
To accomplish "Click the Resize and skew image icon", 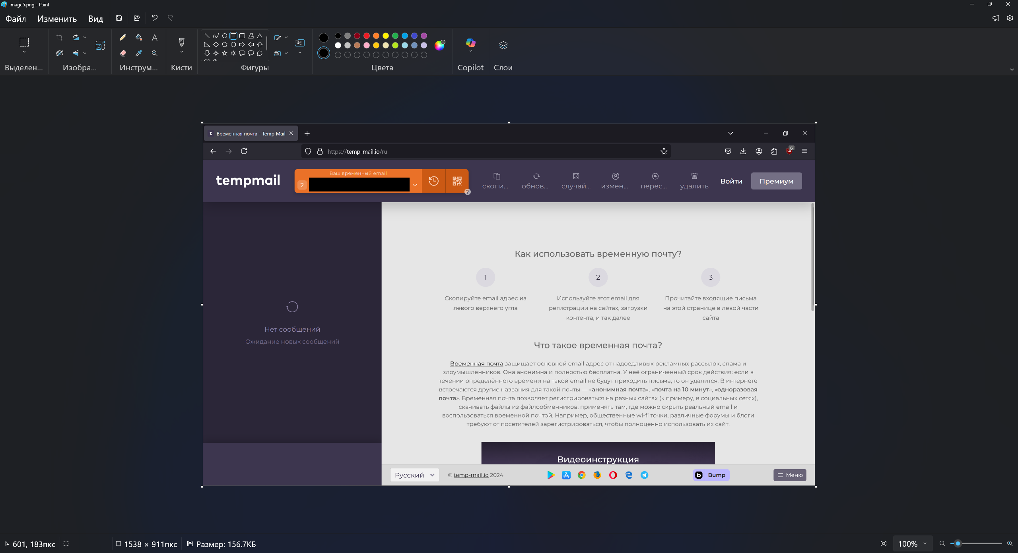I will tap(100, 45).
